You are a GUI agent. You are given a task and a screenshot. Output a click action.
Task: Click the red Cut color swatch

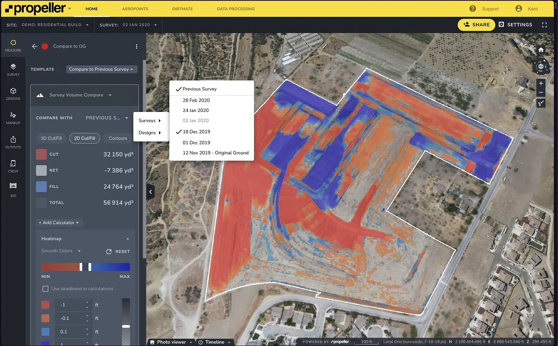pyautogui.click(x=41, y=154)
